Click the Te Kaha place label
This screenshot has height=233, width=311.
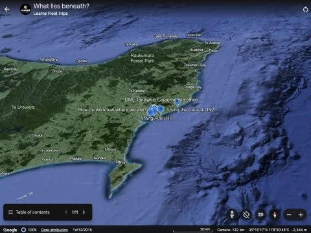coord(132,44)
